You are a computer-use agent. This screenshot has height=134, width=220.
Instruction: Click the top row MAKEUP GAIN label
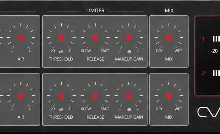click(129, 59)
